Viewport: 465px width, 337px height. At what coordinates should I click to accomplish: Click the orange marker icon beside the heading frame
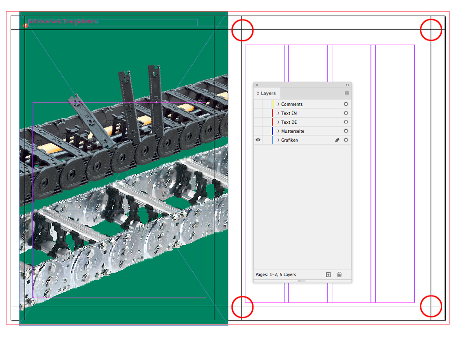pyautogui.click(x=26, y=26)
